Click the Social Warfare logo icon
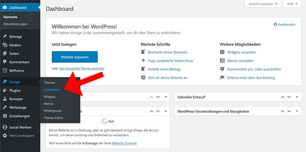Image resolution: width=306 pixels, height=152 pixels. click(x=5, y=127)
